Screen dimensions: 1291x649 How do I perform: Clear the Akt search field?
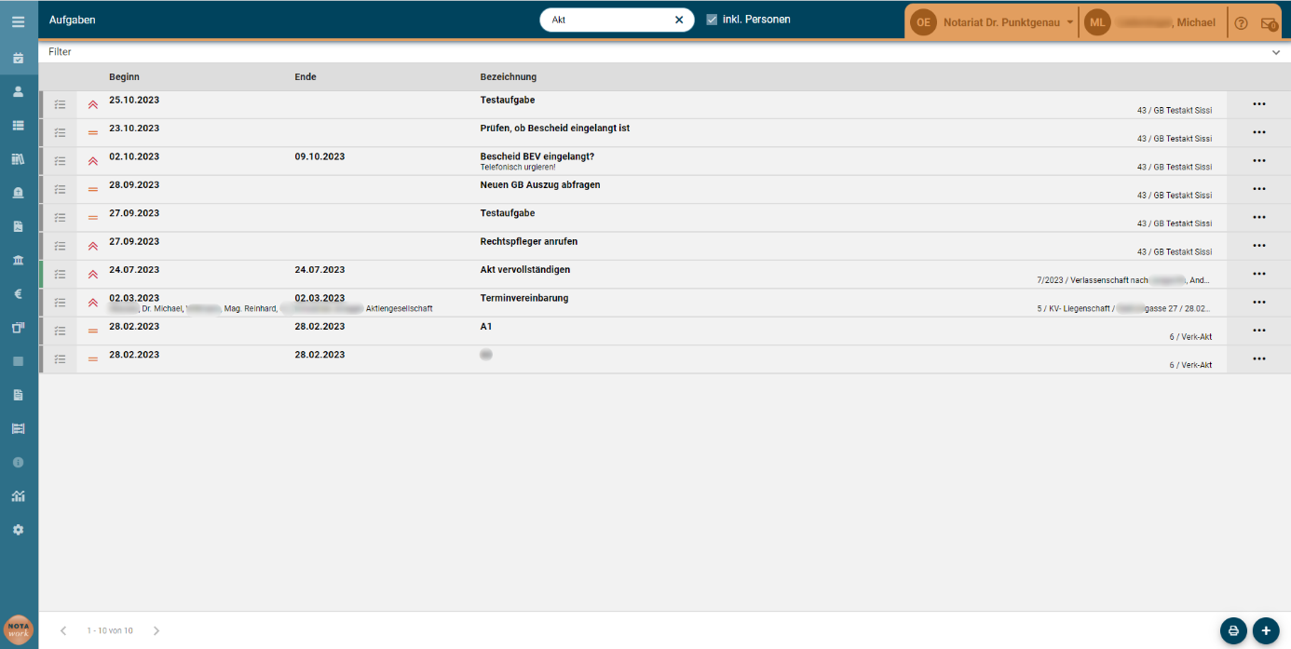[678, 20]
